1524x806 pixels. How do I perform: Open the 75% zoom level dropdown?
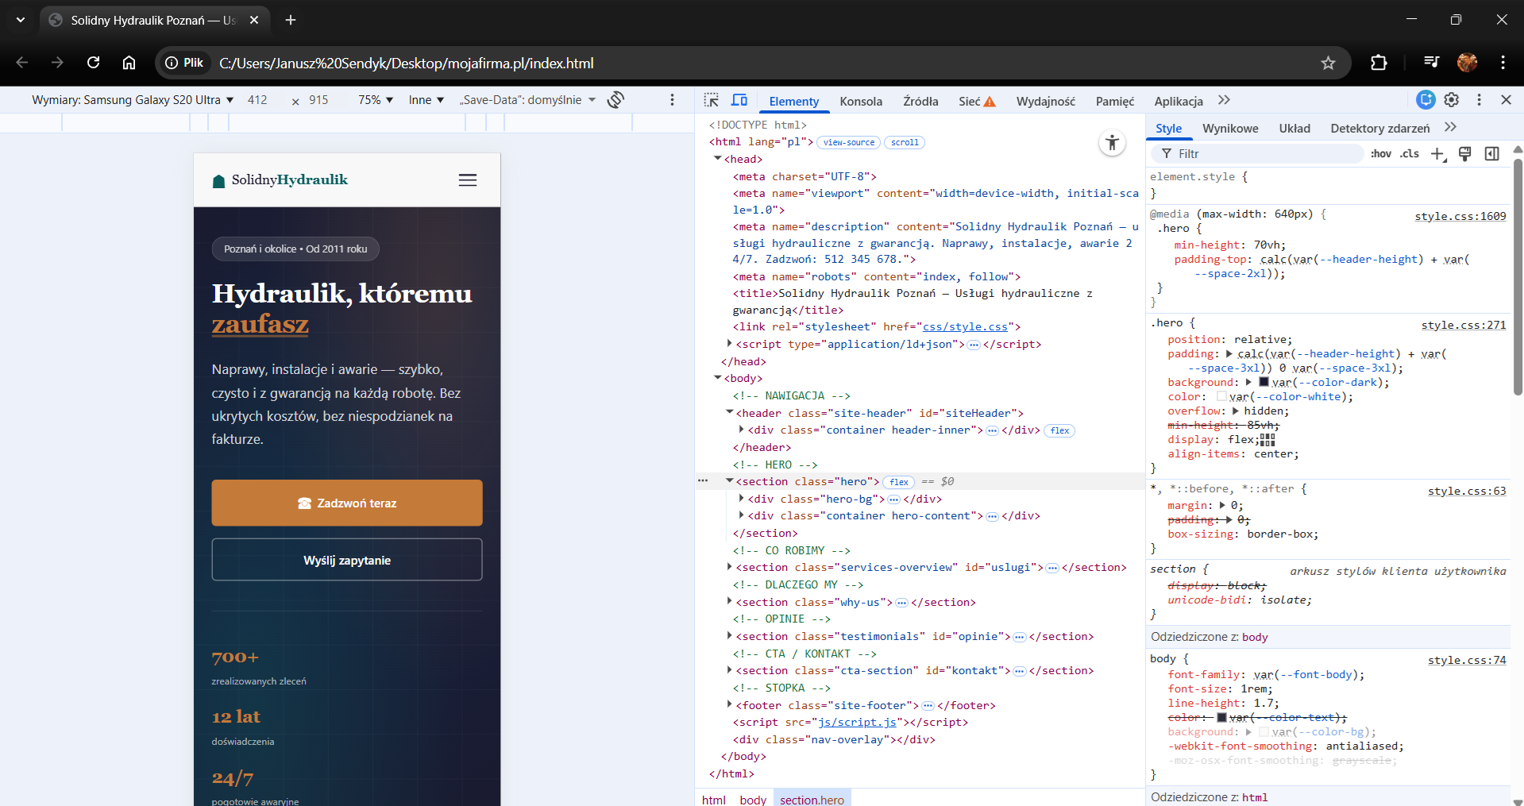pos(376,100)
